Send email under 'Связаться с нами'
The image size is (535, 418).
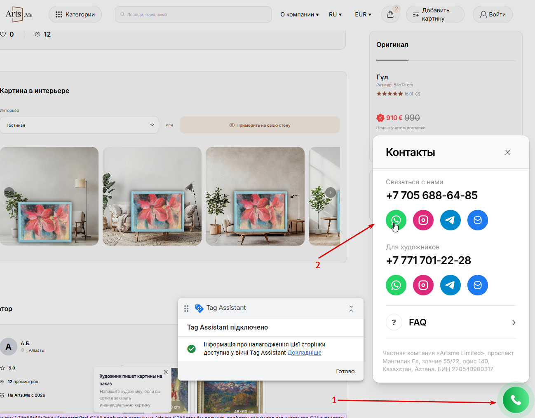click(x=478, y=220)
